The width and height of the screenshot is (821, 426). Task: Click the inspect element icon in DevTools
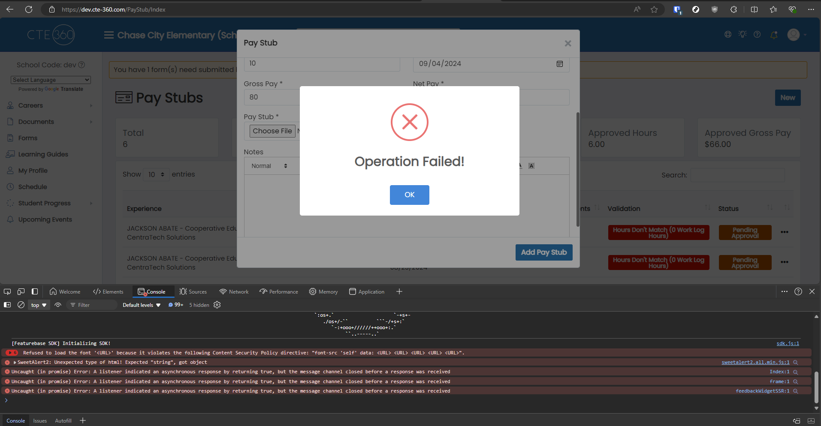7,291
